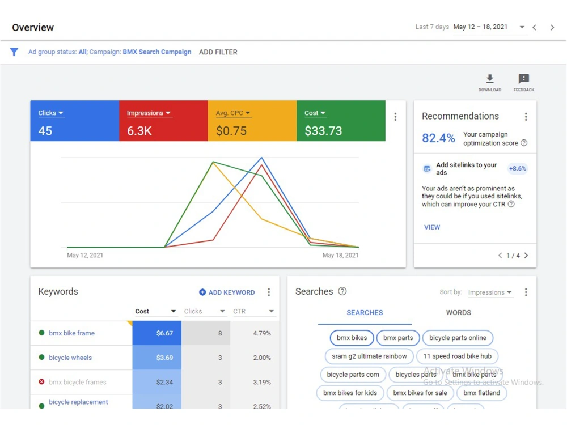The image size is (567, 425).
Task: Click ADD KEYWORD button
Action: (227, 292)
